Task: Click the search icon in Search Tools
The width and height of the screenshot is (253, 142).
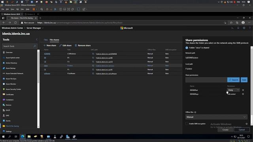Action: pyautogui.click(x=34, y=46)
